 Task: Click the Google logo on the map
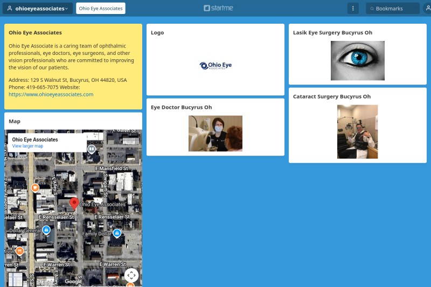pos(73,282)
